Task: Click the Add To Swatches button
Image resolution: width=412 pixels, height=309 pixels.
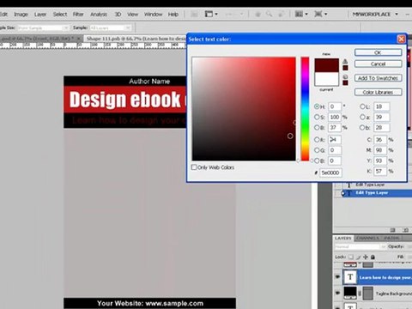Action: [378, 78]
